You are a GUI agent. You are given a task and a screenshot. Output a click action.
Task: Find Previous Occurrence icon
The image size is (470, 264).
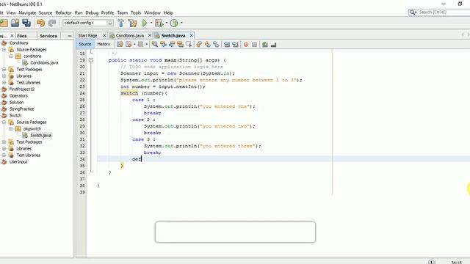(x=163, y=45)
